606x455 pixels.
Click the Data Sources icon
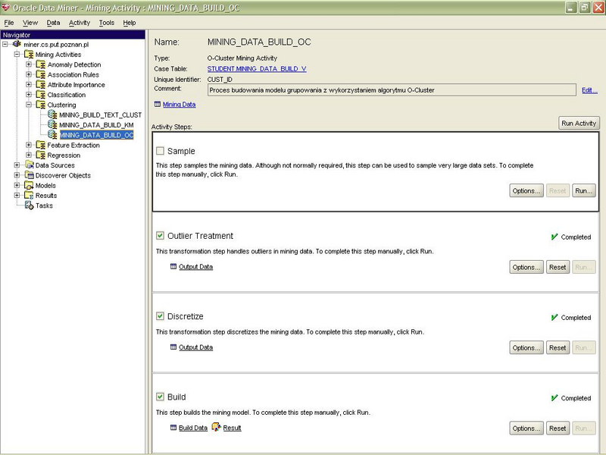(x=29, y=165)
